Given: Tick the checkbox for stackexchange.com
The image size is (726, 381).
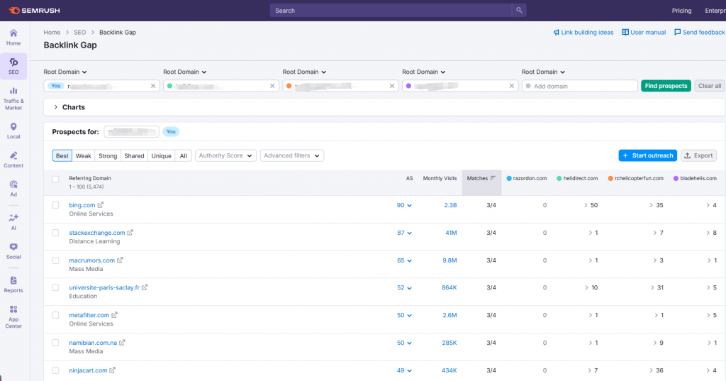Looking at the screenshot, I should point(55,233).
